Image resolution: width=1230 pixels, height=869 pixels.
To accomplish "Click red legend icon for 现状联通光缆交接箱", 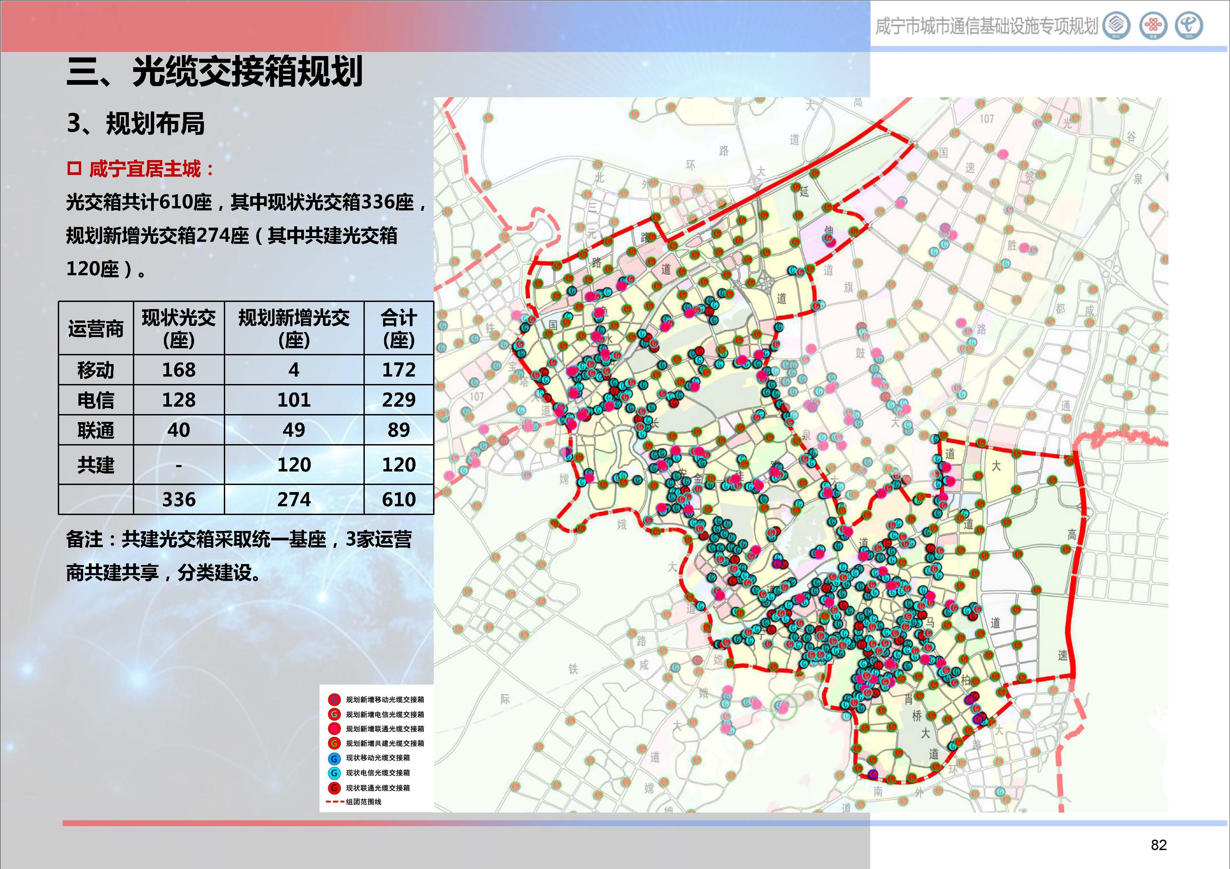I will pyautogui.click(x=334, y=788).
